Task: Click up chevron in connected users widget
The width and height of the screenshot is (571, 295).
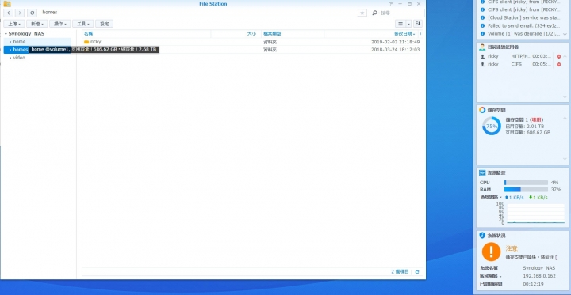Action: 565,56
